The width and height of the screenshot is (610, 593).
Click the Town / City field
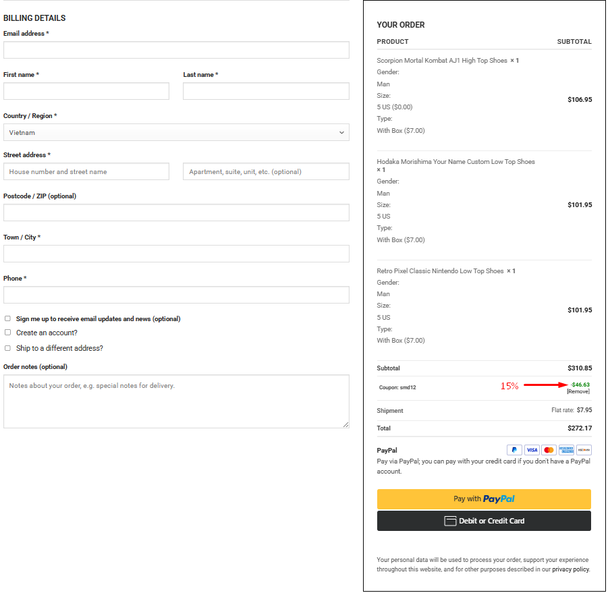(x=176, y=254)
